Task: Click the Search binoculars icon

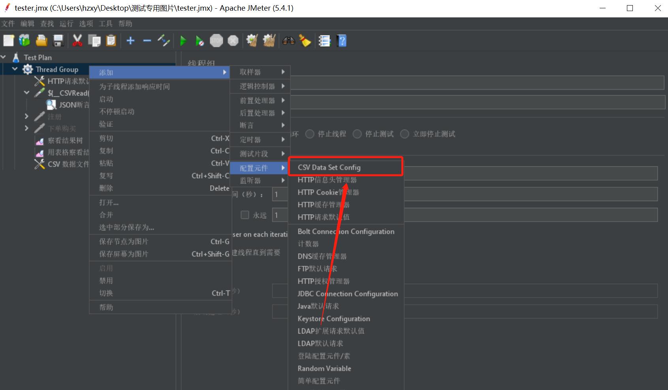Action: click(288, 40)
